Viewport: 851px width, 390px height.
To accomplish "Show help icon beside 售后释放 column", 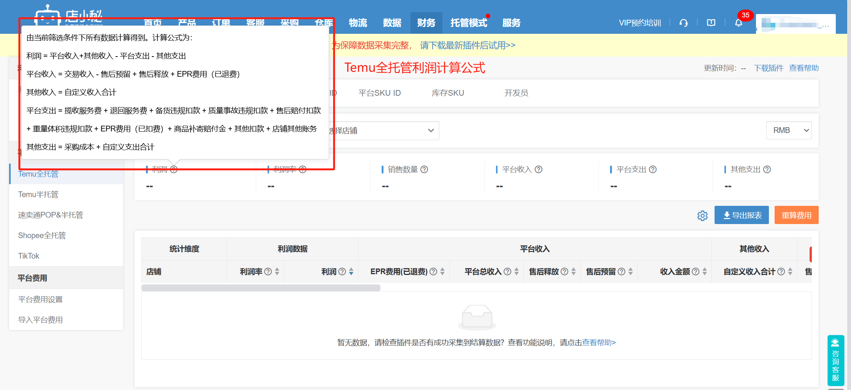I will pos(564,272).
